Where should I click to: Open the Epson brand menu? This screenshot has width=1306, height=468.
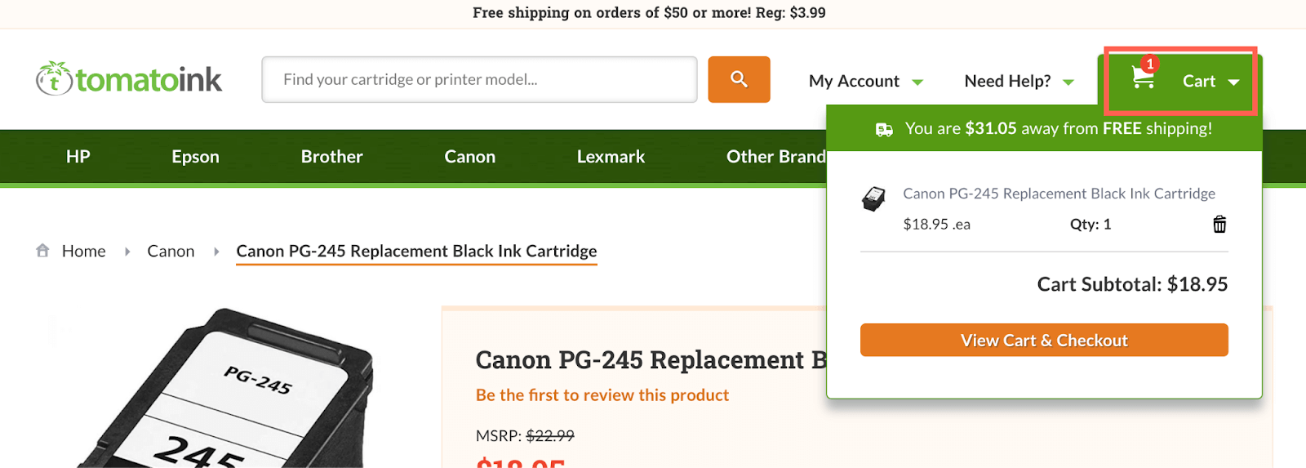pyautogui.click(x=195, y=157)
